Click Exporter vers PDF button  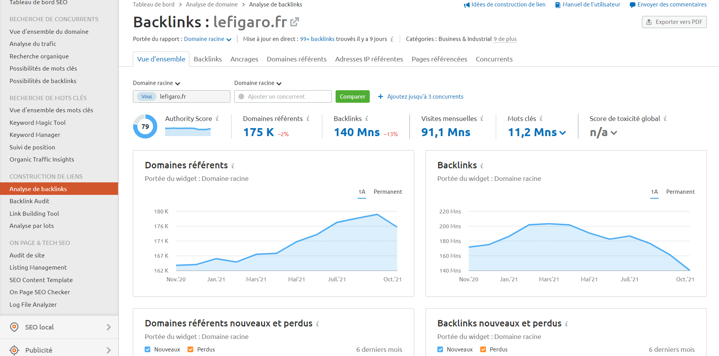(x=674, y=22)
